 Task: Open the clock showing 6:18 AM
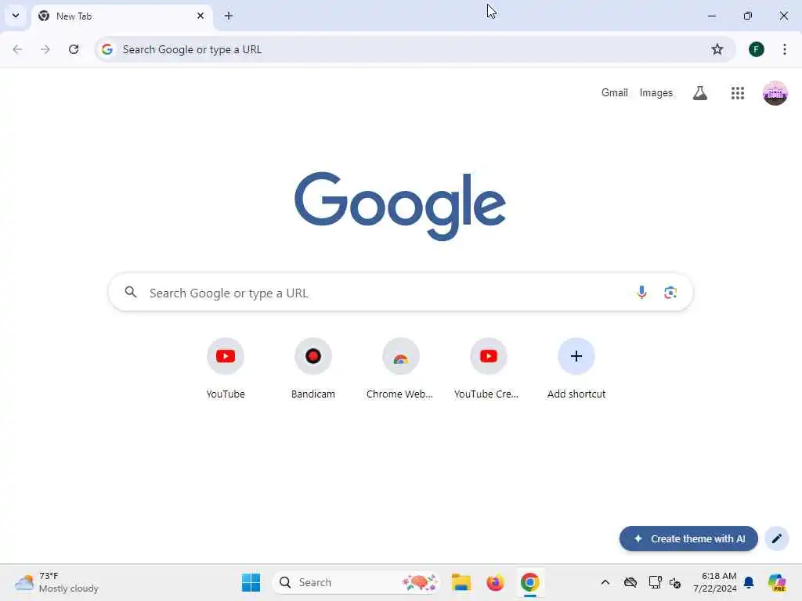tap(715, 582)
